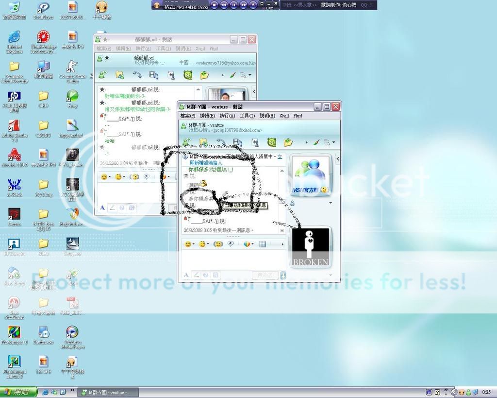Open 工具(T) menu in venture window
The image size is (497, 398).
click(x=247, y=116)
